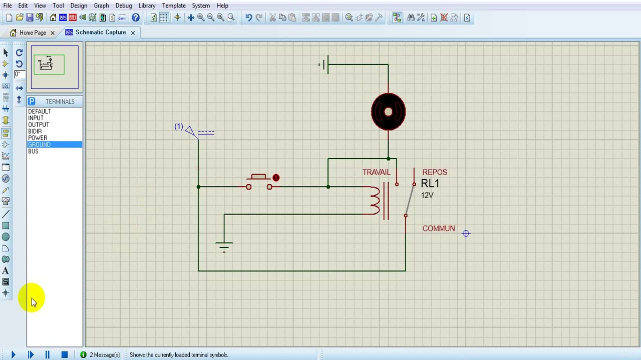Image resolution: width=641 pixels, height=360 pixels.
Task: Click the Zoom In magnifier icon
Action: [x=201, y=17]
